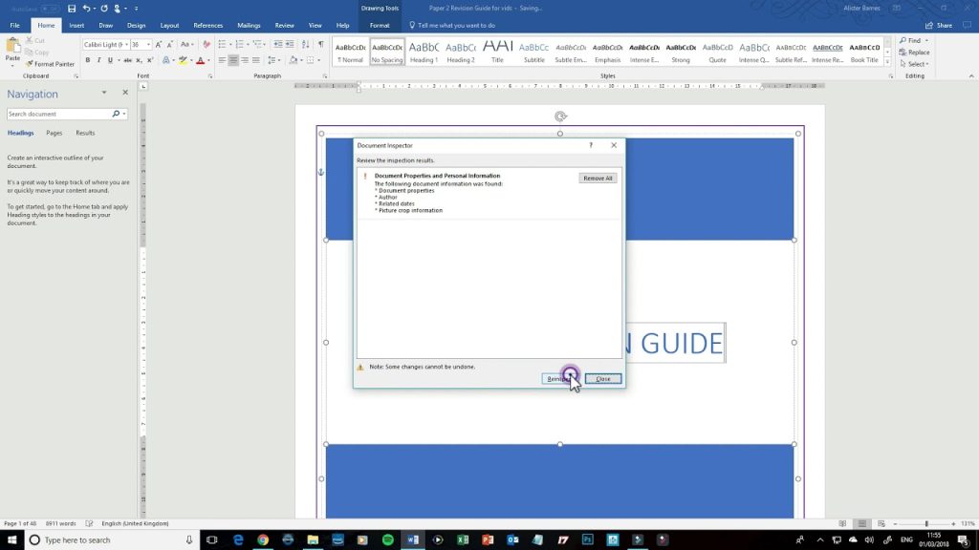Viewport: 979px width, 550px height.
Task: Click the Save icon in the Quick Access Toolbar
Action: pos(72,9)
